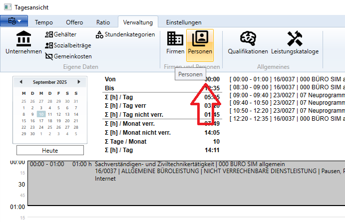This screenshot has height=222, width=345.
Task: Open the Unternehmen company settings
Action: click(23, 43)
